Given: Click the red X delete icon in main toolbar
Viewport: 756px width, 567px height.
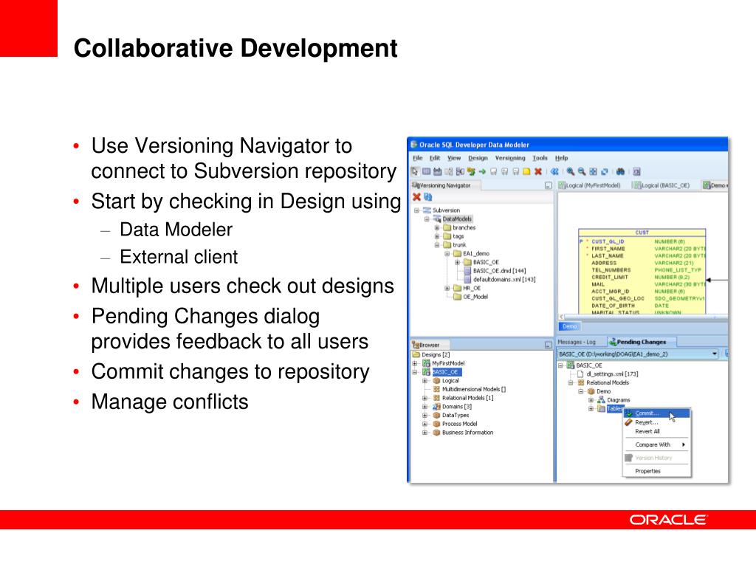Looking at the screenshot, I should (x=538, y=171).
